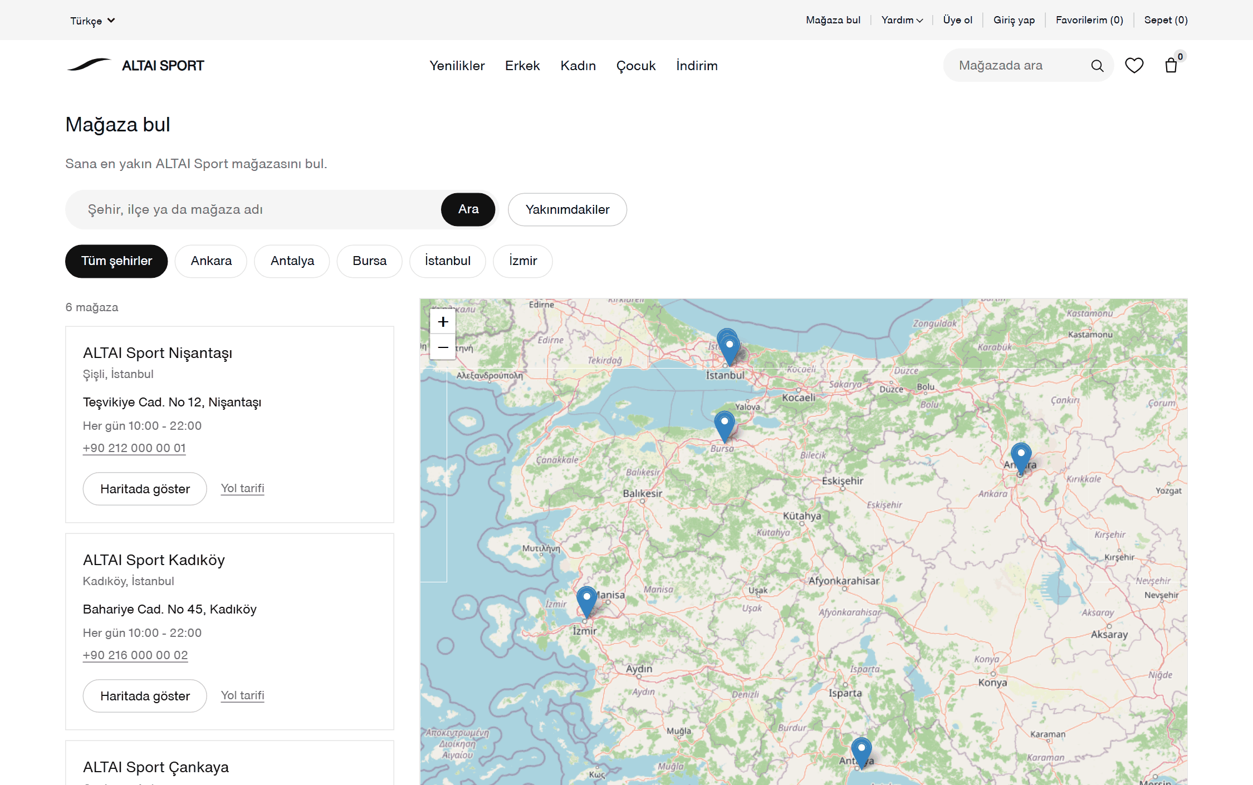Filter stores by Antalya

point(292,261)
